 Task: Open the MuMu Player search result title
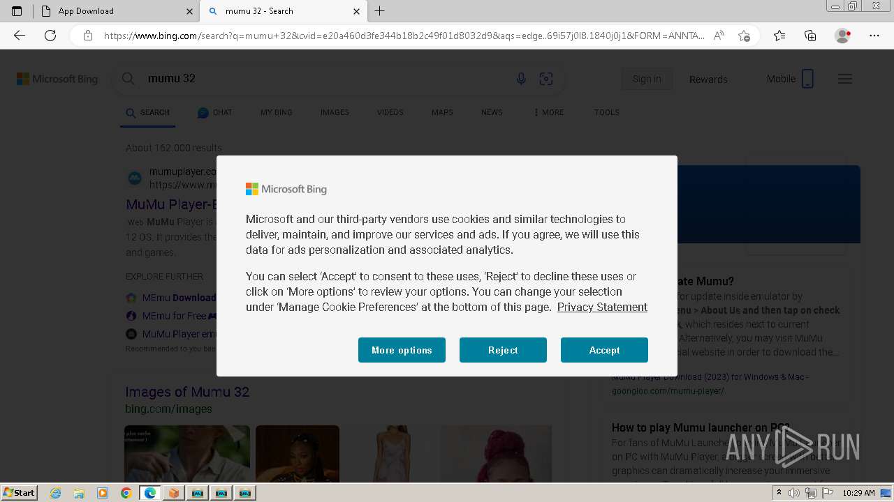[171, 204]
